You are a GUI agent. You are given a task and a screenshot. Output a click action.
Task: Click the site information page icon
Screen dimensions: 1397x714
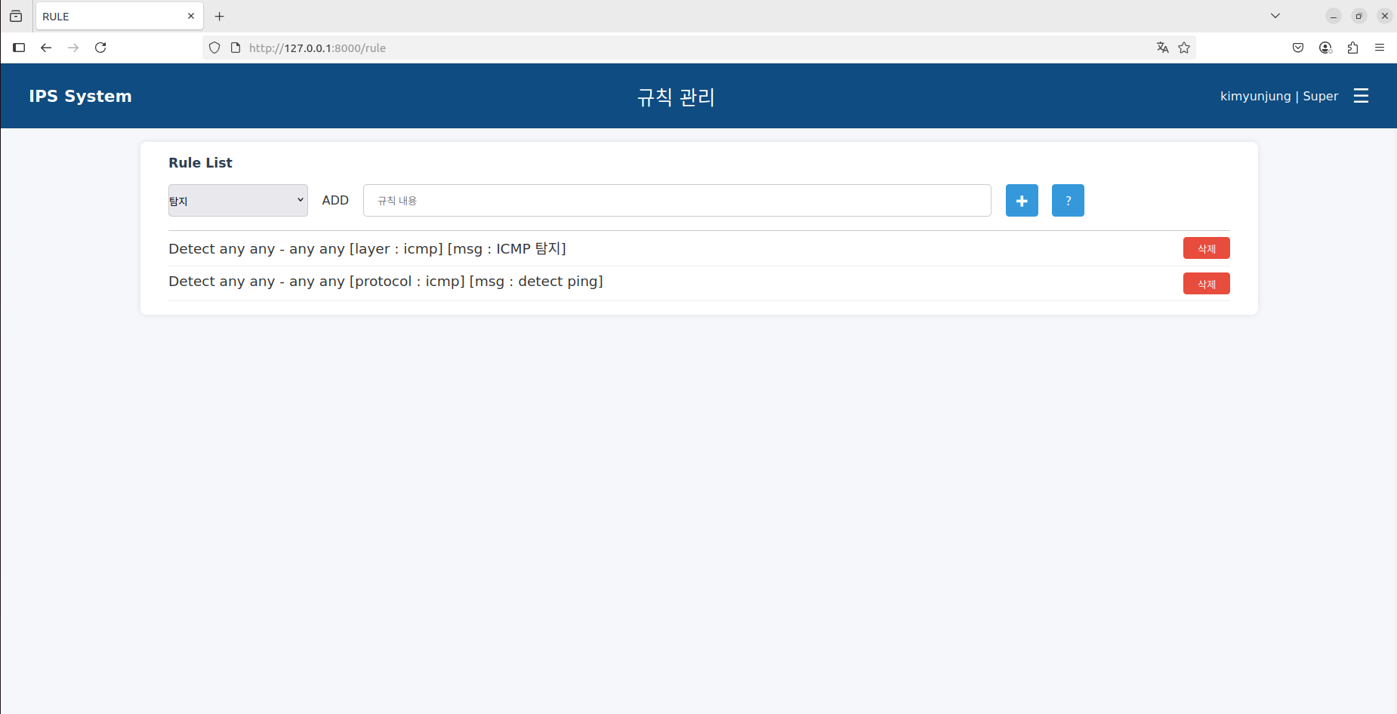(236, 48)
